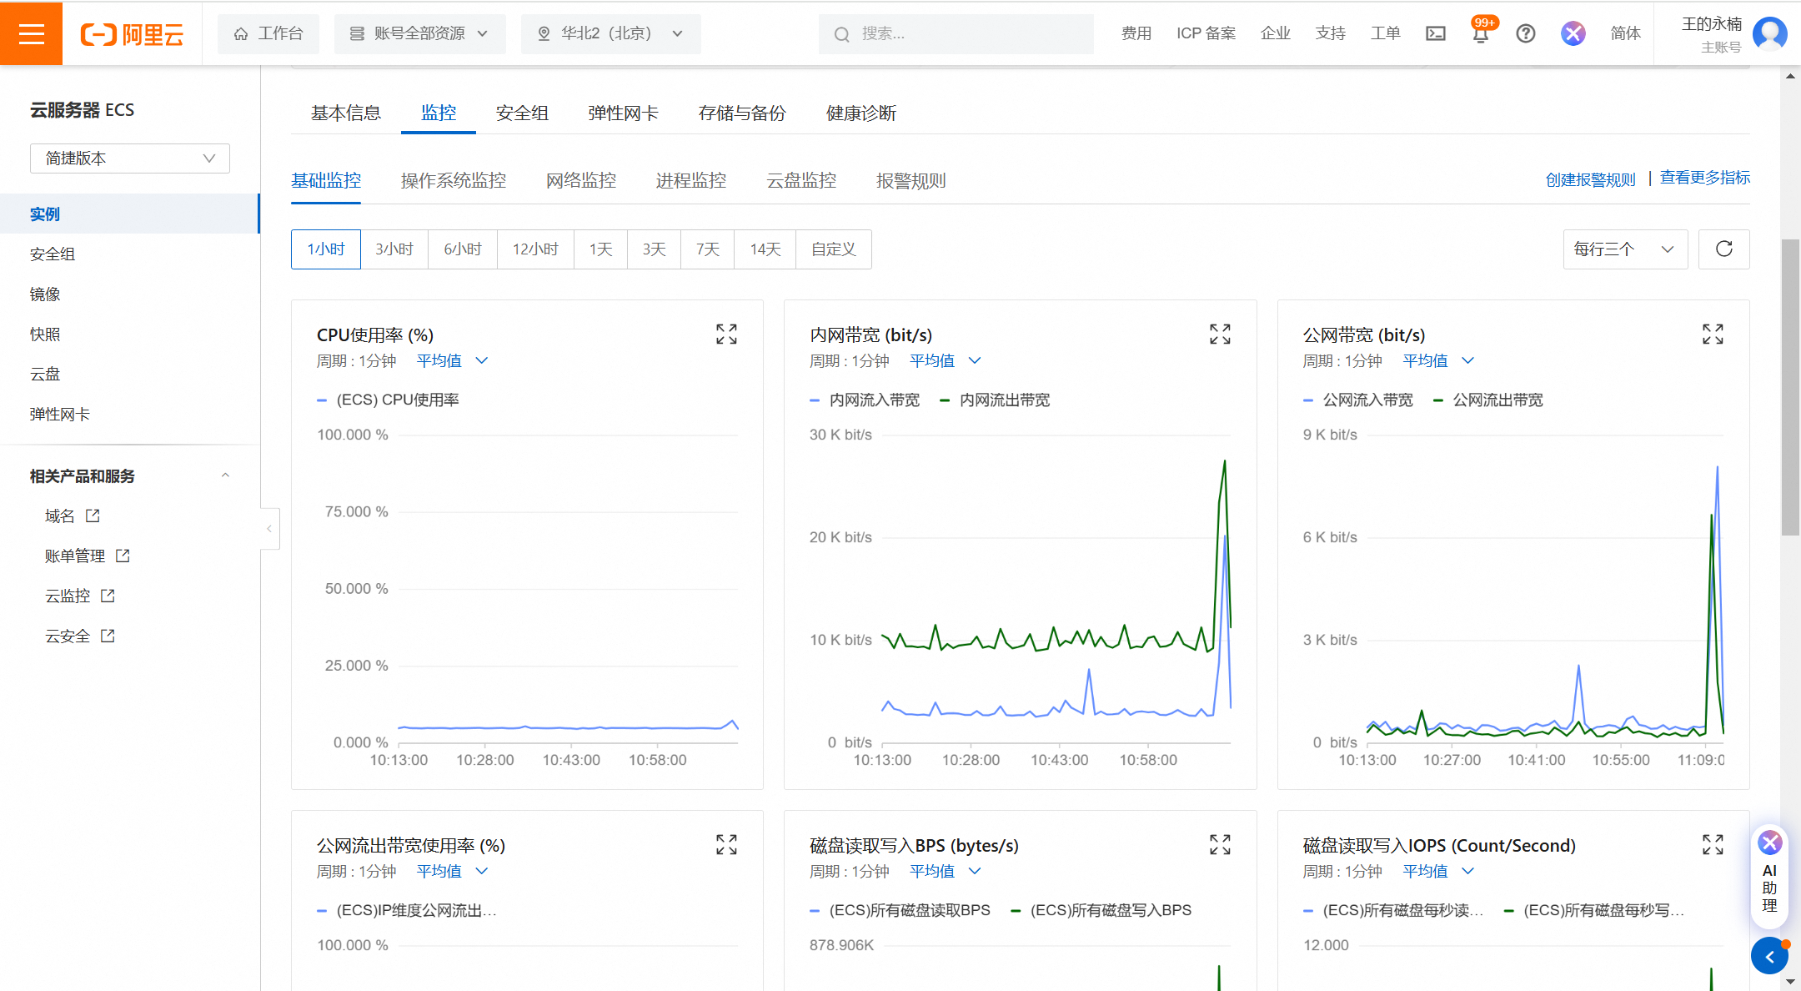Switch to 弹性网卡 tab
Viewport: 1801px width, 991px height.
click(623, 113)
